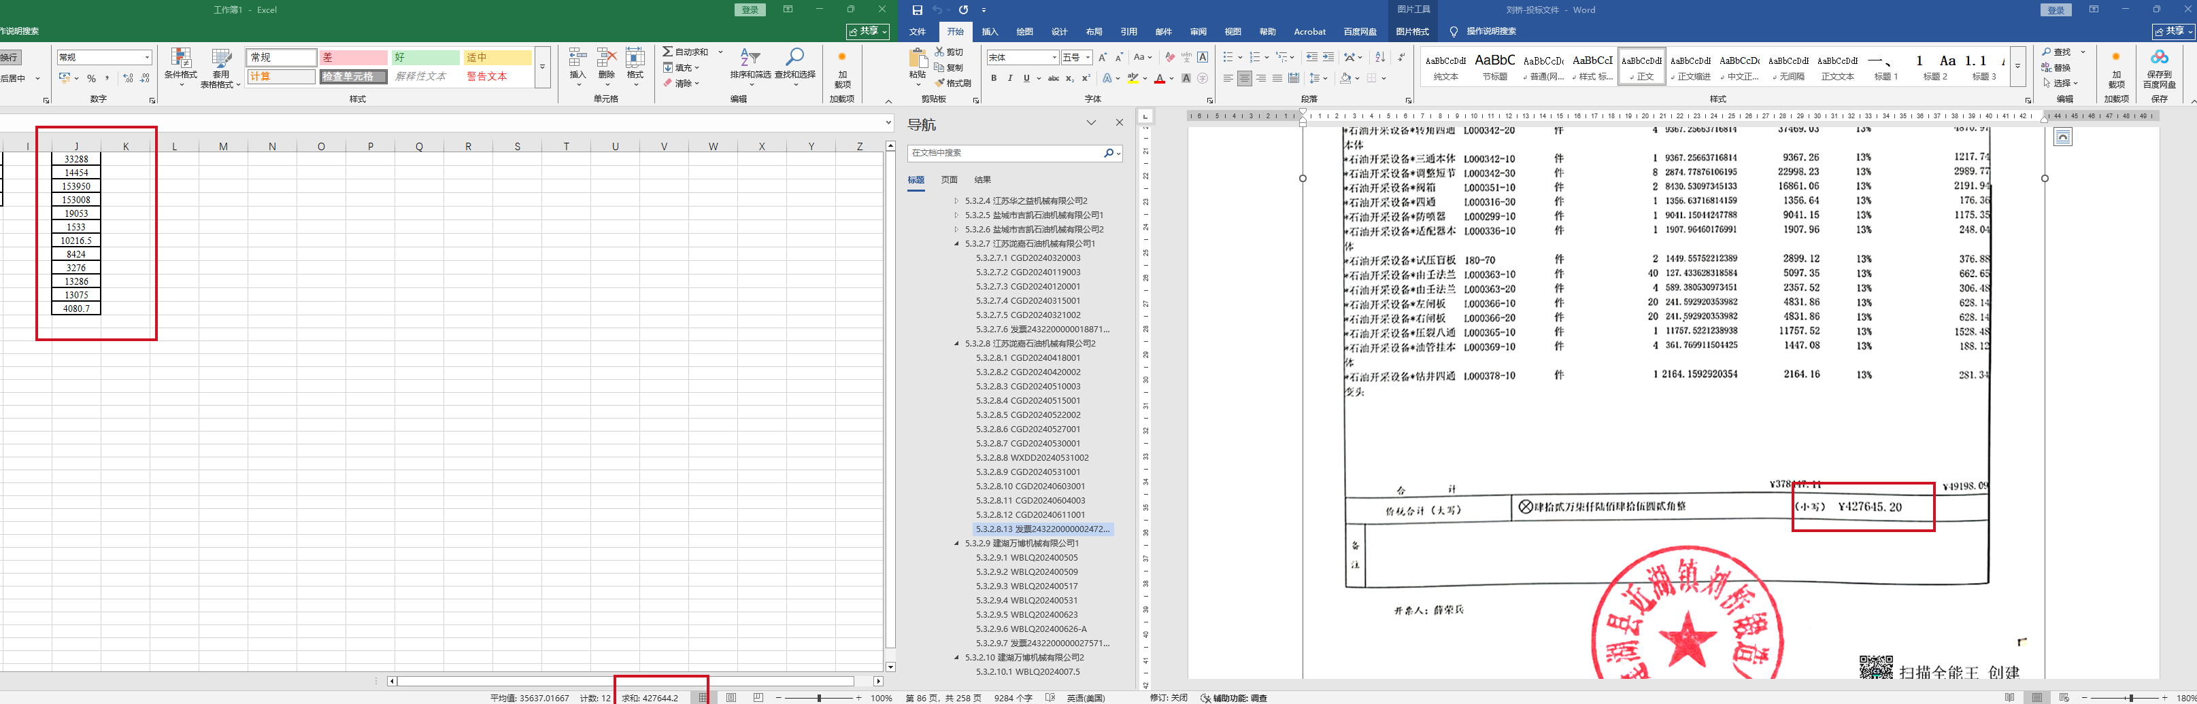The height and width of the screenshot is (704, 2197).
Task: Toggle Italic formatting in Word
Action: click(x=1010, y=78)
